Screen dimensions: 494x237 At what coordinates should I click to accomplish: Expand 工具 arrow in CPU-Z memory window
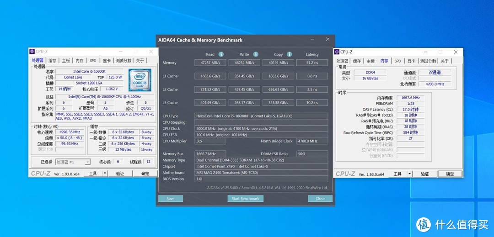(409, 174)
